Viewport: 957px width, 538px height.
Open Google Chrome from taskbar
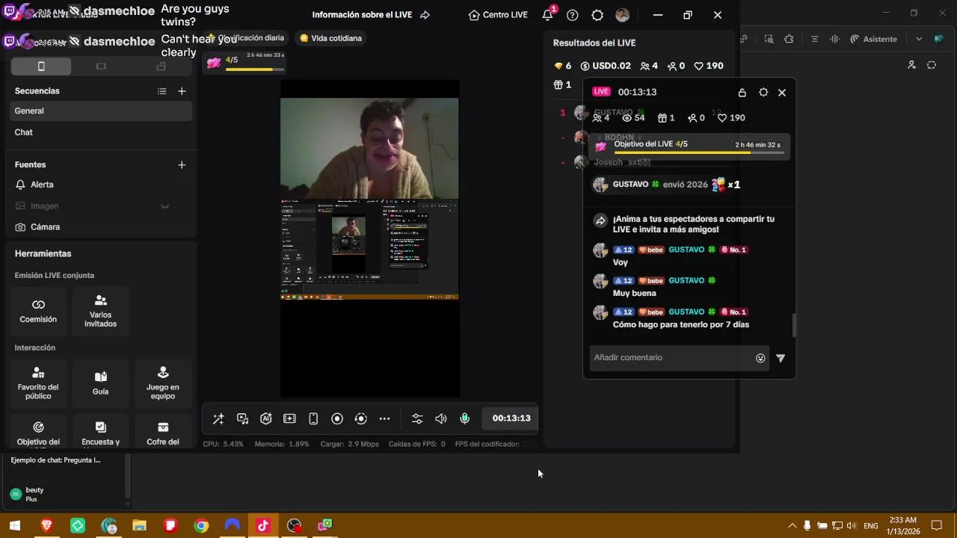[x=201, y=525]
